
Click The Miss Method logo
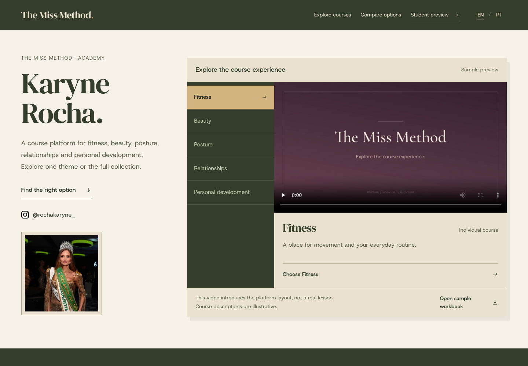57,15
